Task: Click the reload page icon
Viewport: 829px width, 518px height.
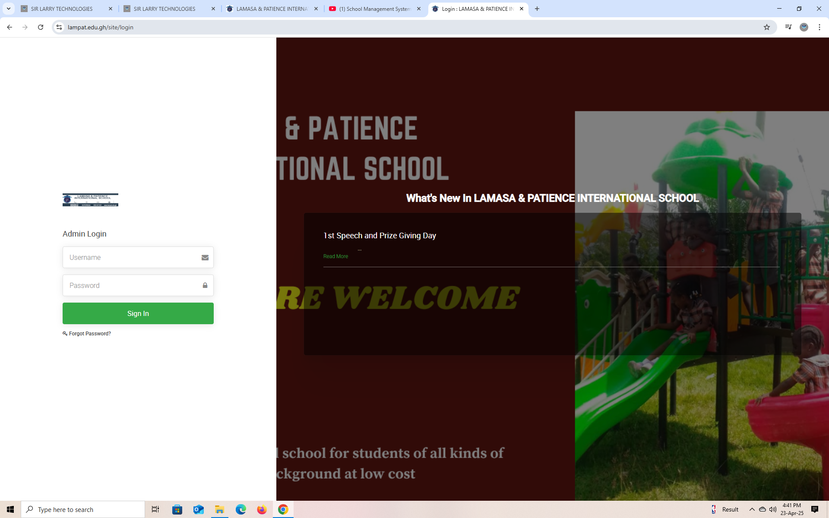Action: [x=41, y=27]
